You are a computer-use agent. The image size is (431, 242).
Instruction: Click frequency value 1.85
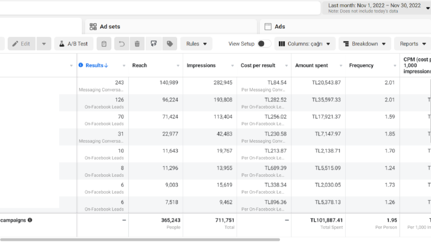pyautogui.click(x=390, y=134)
